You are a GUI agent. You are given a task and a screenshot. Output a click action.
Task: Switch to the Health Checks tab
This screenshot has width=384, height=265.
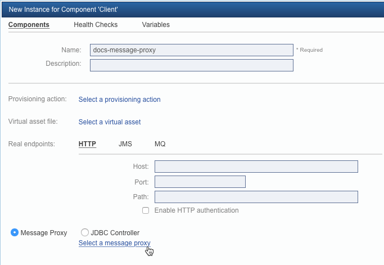[96, 25]
